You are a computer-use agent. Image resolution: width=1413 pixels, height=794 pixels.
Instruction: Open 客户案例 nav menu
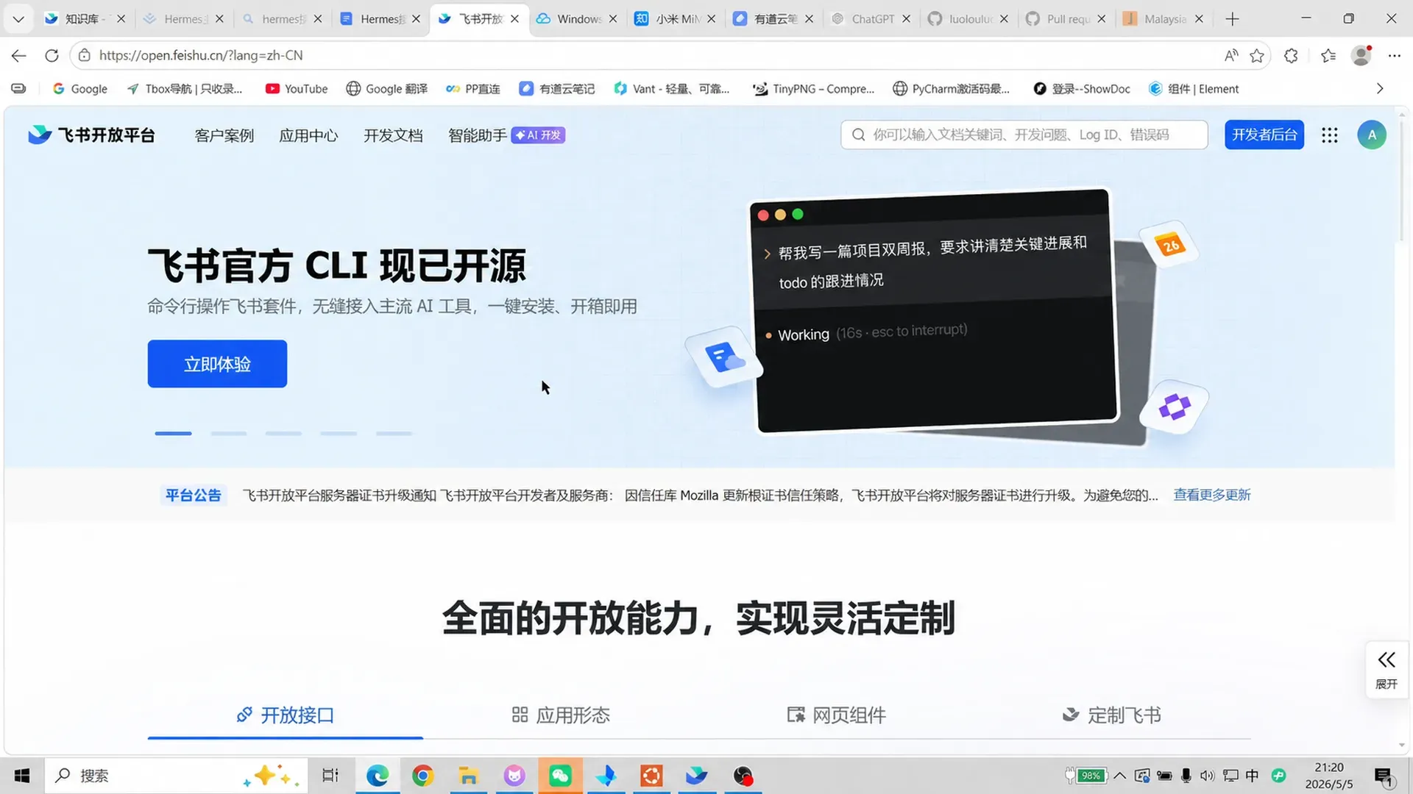(224, 135)
